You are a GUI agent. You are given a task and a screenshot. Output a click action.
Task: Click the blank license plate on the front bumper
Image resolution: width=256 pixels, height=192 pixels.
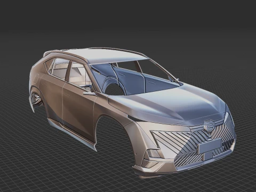(x=210, y=146)
